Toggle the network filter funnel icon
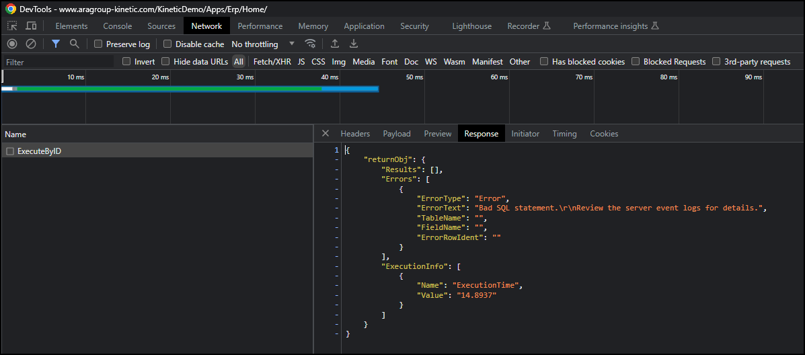Viewport: 805px width, 355px height. pos(56,44)
